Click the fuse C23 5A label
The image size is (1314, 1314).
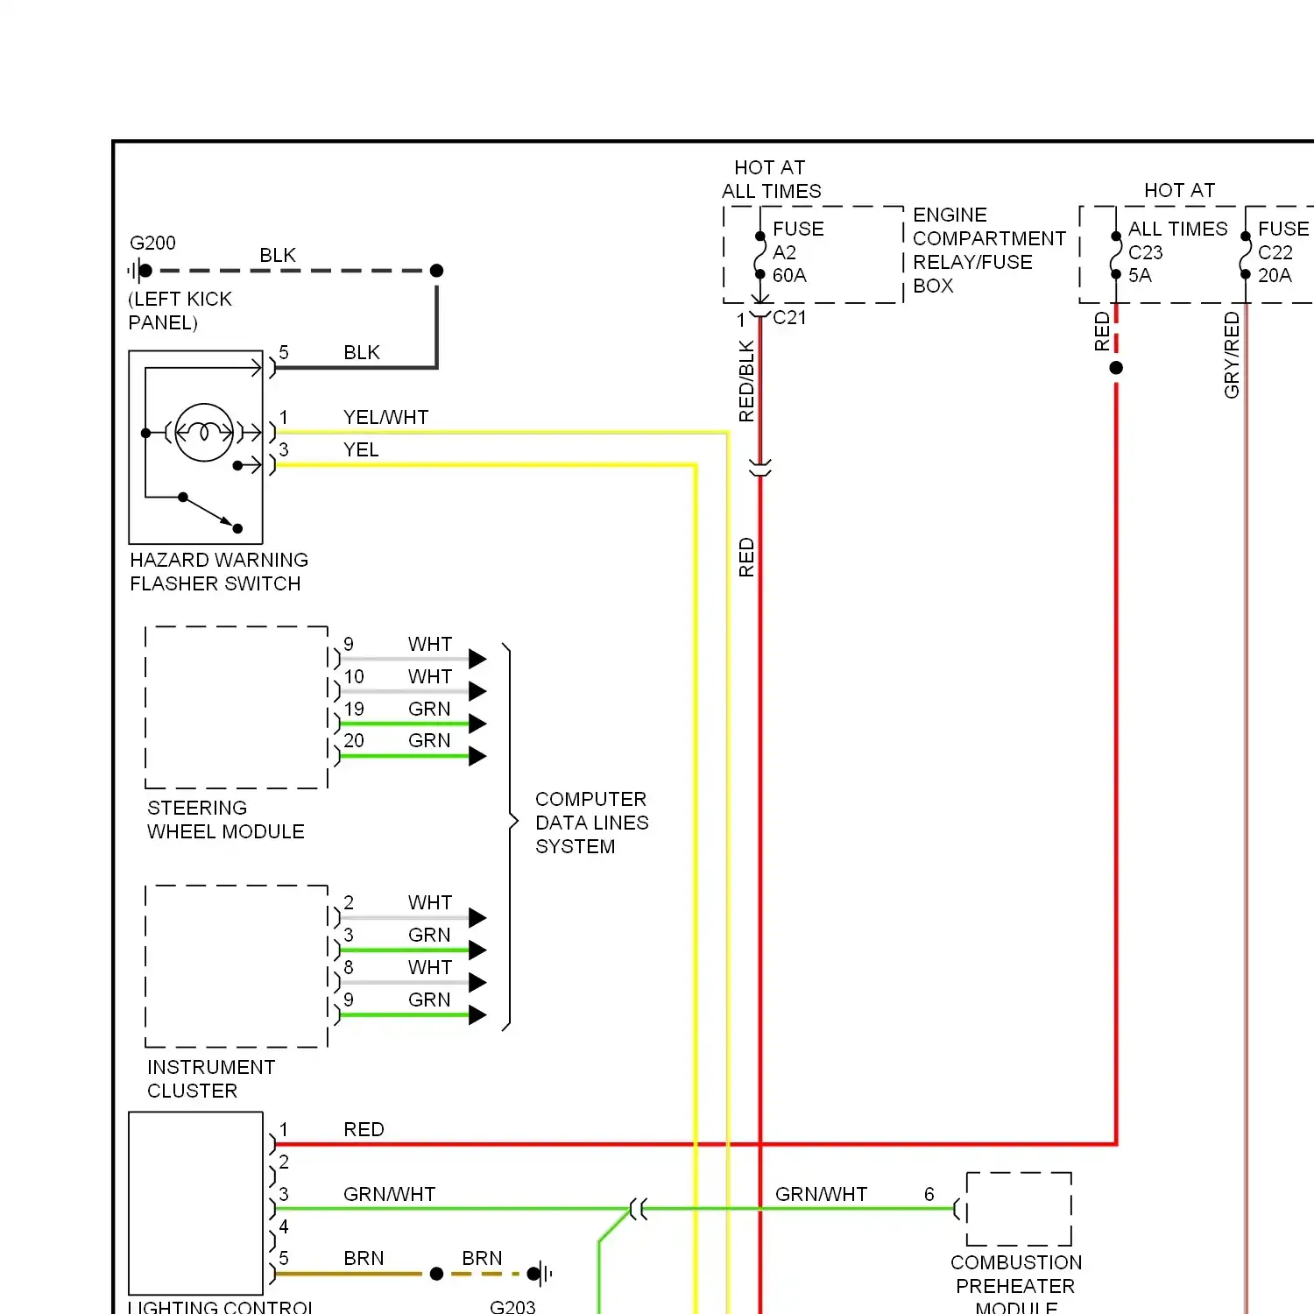click(x=1146, y=264)
